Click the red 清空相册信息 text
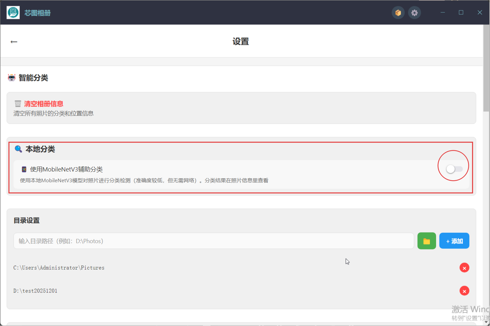 pos(43,104)
